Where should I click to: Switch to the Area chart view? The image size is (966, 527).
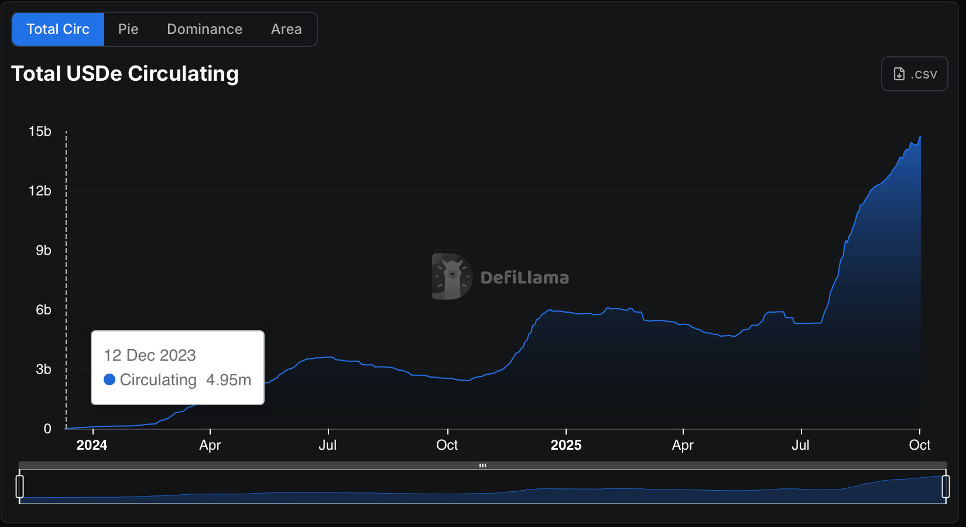click(x=286, y=29)
